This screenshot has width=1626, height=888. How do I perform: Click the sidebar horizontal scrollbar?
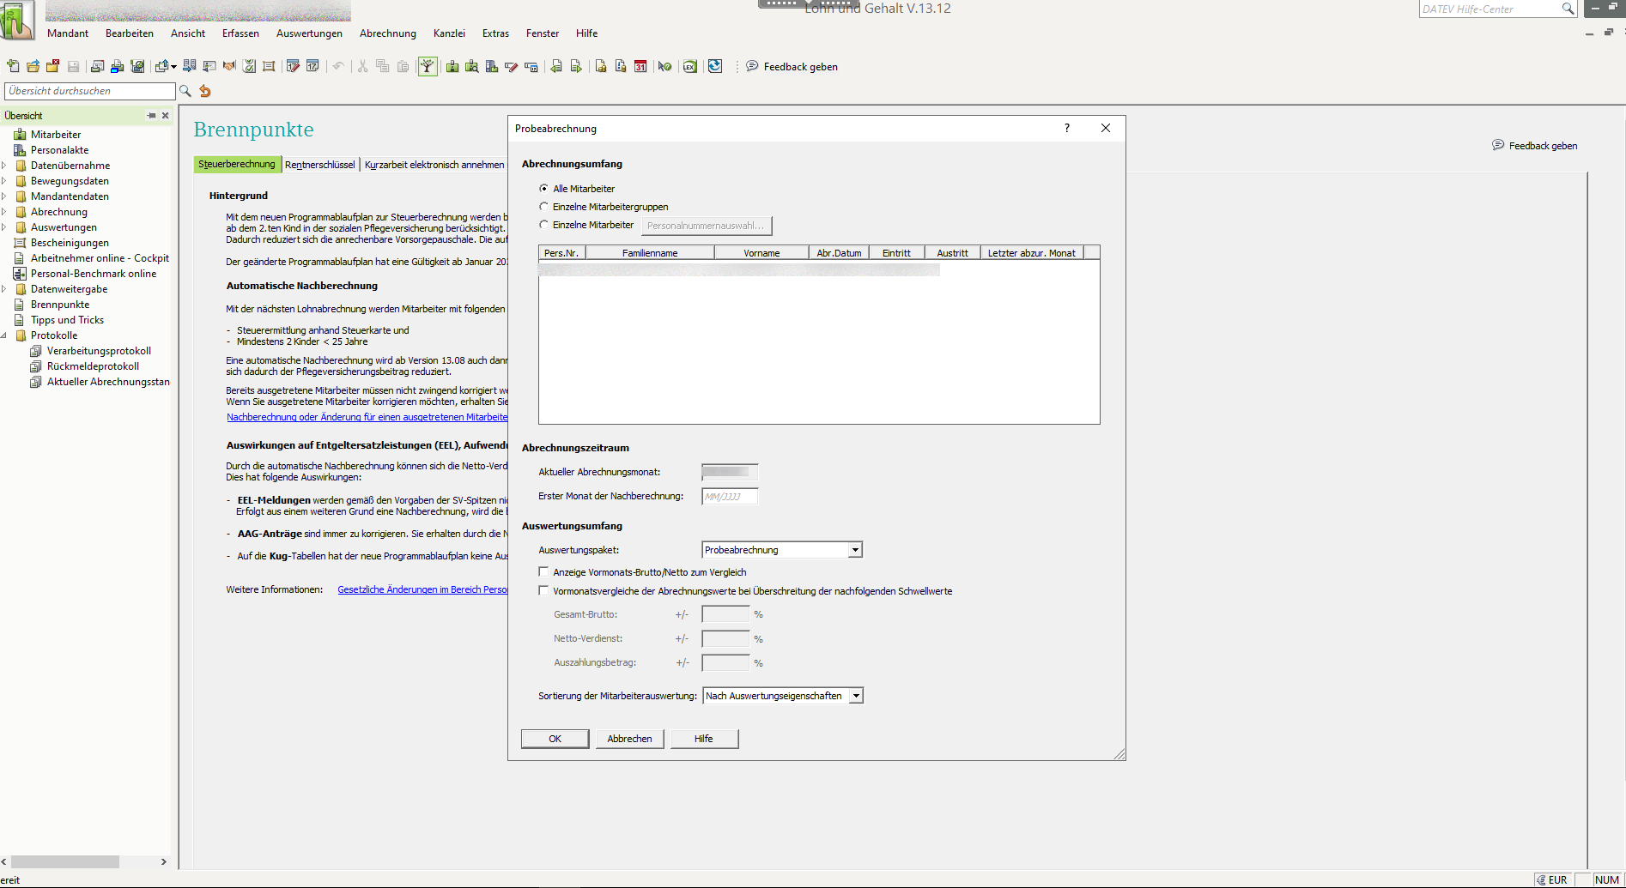click(65, 861)
